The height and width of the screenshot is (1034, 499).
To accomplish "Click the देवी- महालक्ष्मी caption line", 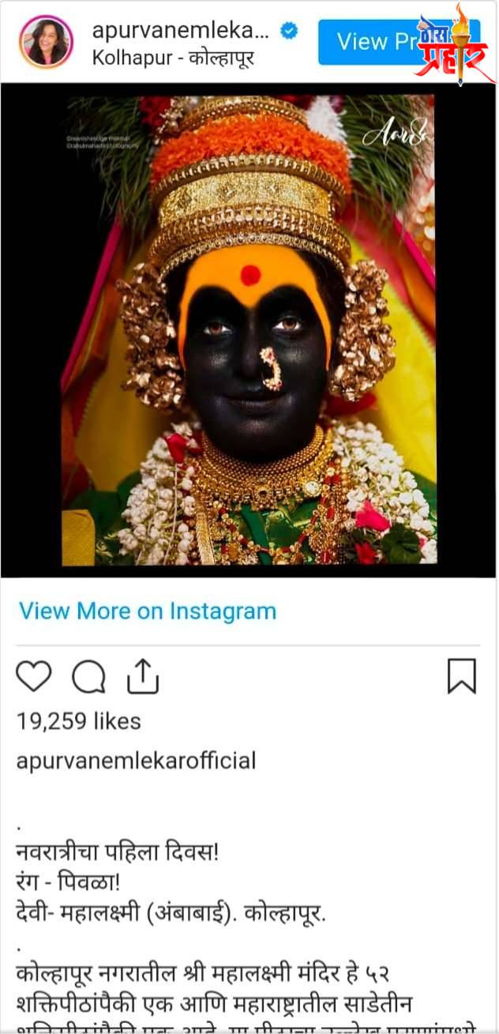I will 158,911.
